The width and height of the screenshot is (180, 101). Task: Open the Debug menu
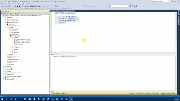pos(19,4)
